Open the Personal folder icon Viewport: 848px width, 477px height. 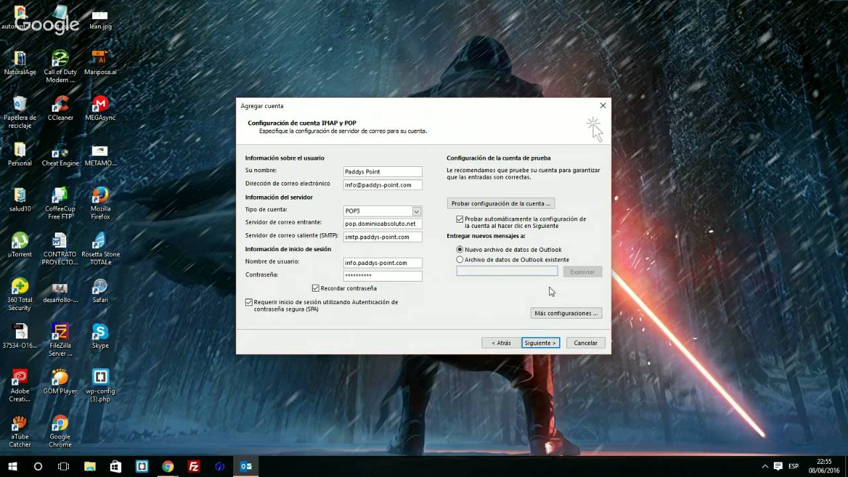pyautogui.click(x=20, y=154)
